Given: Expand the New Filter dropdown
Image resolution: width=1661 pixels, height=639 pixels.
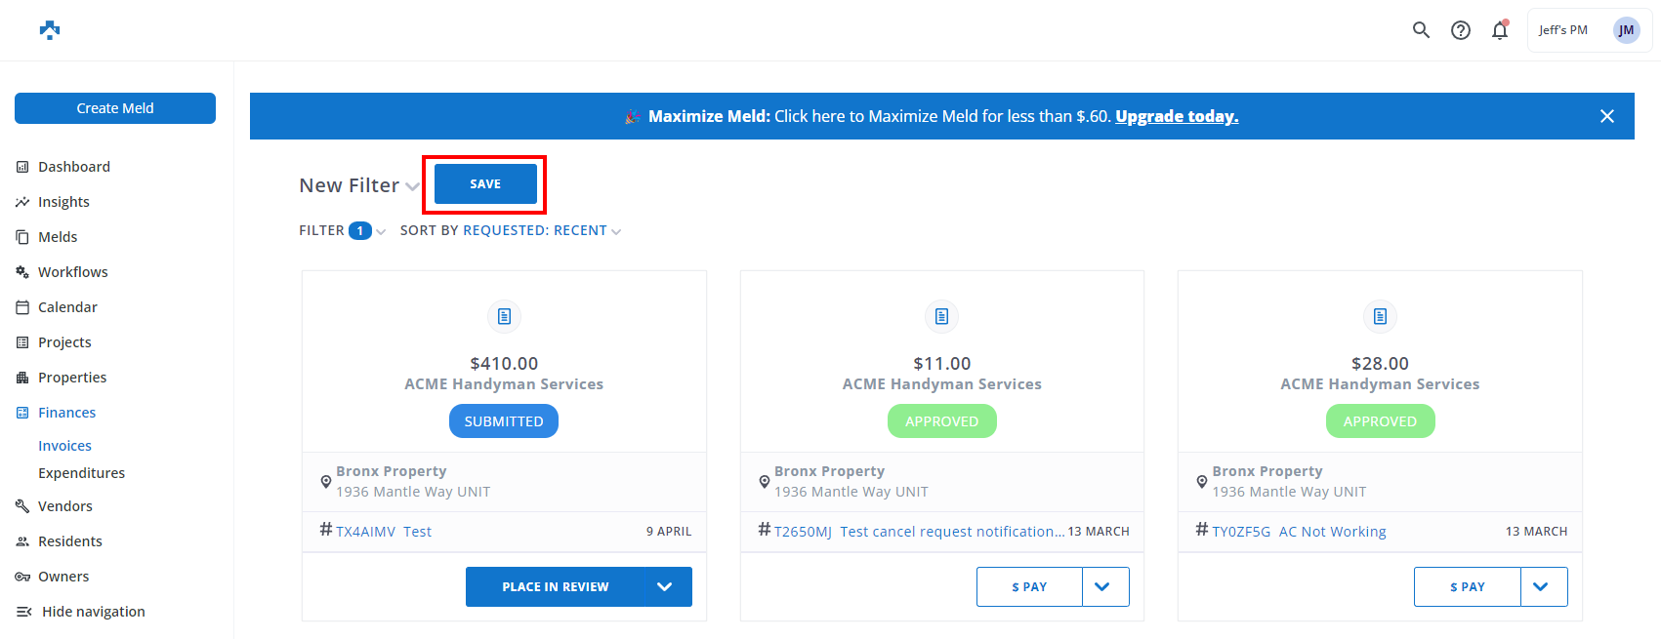Looking at the screenshot, I should point(412,186).
